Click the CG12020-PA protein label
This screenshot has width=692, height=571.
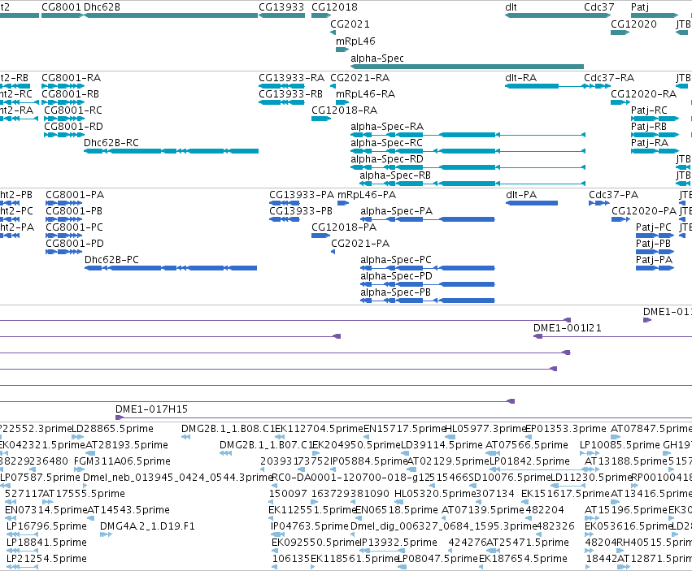click(644, 211)
